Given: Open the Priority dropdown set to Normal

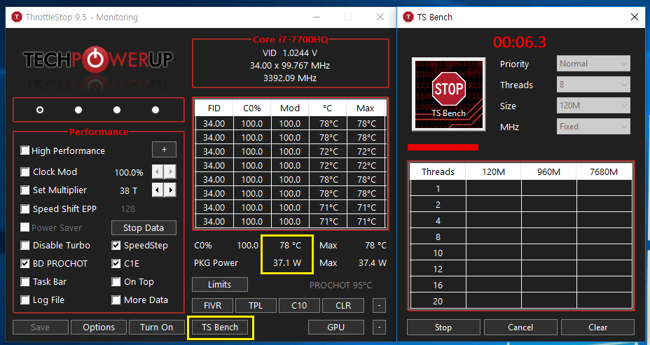Looking at the screenshot, I should tap(593, 64).
